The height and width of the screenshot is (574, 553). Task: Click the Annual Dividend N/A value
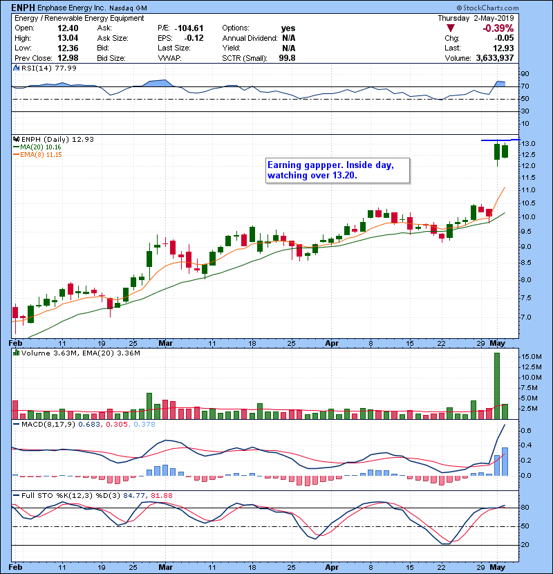(288, 38)
